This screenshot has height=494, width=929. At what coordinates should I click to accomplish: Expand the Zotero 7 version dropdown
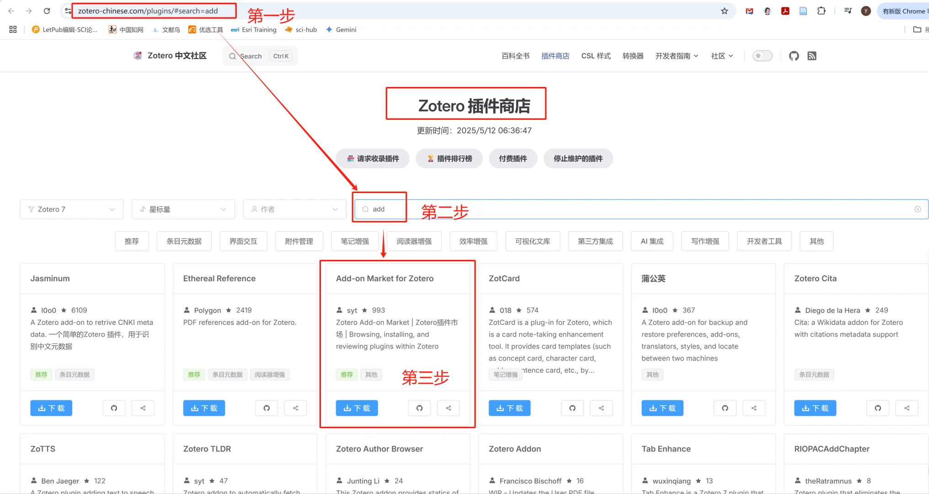click(x=71, y=209)
